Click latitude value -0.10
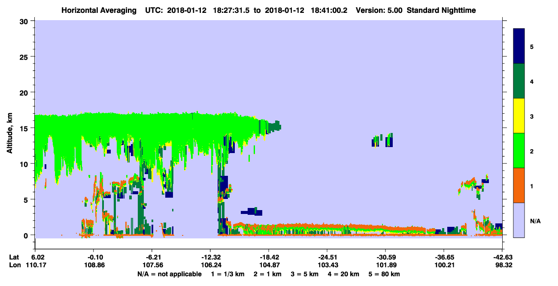The image size is (558, 286). 94,257
